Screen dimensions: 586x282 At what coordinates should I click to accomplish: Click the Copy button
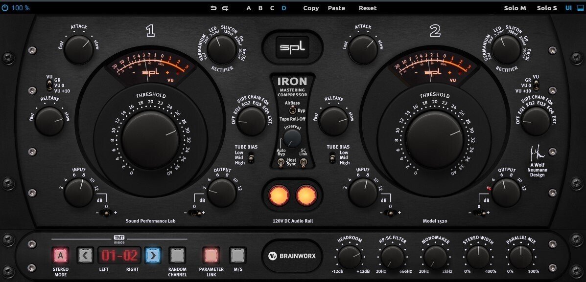tap(311, 8)
